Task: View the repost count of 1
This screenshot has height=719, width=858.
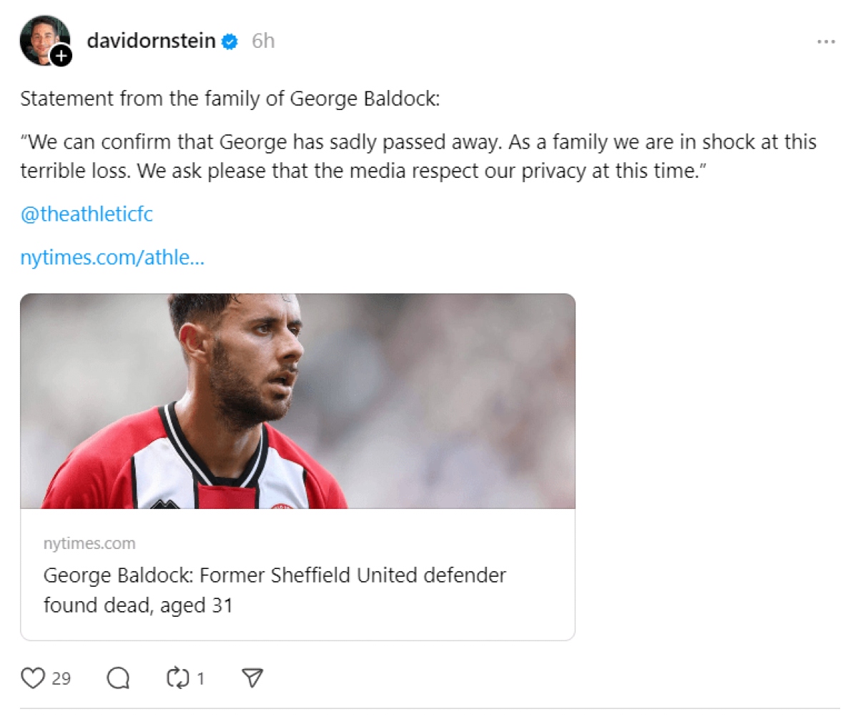Action: pos(201,678)
